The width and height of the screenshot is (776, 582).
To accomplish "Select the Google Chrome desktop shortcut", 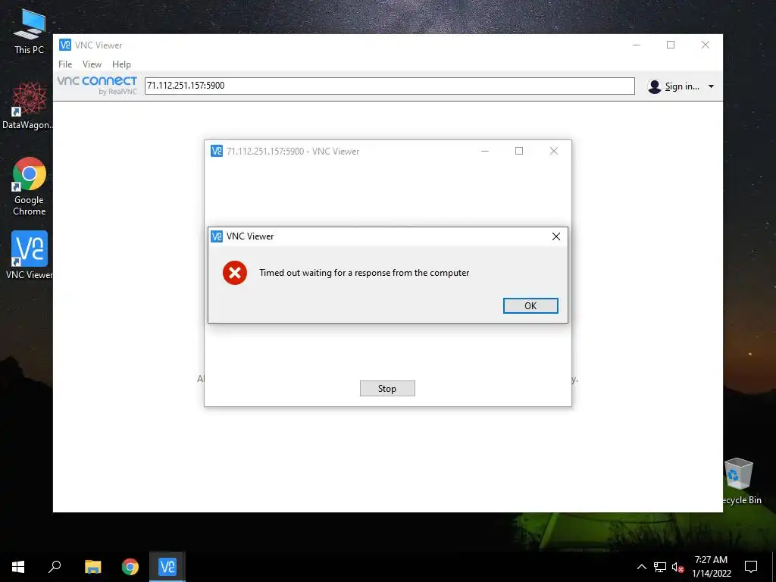I will pos(30,186).
